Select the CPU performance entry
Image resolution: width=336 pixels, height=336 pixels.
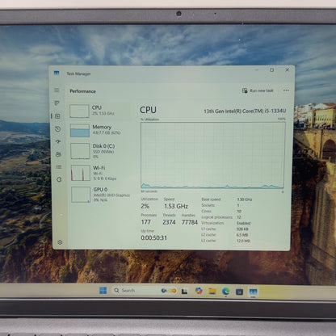99,111
